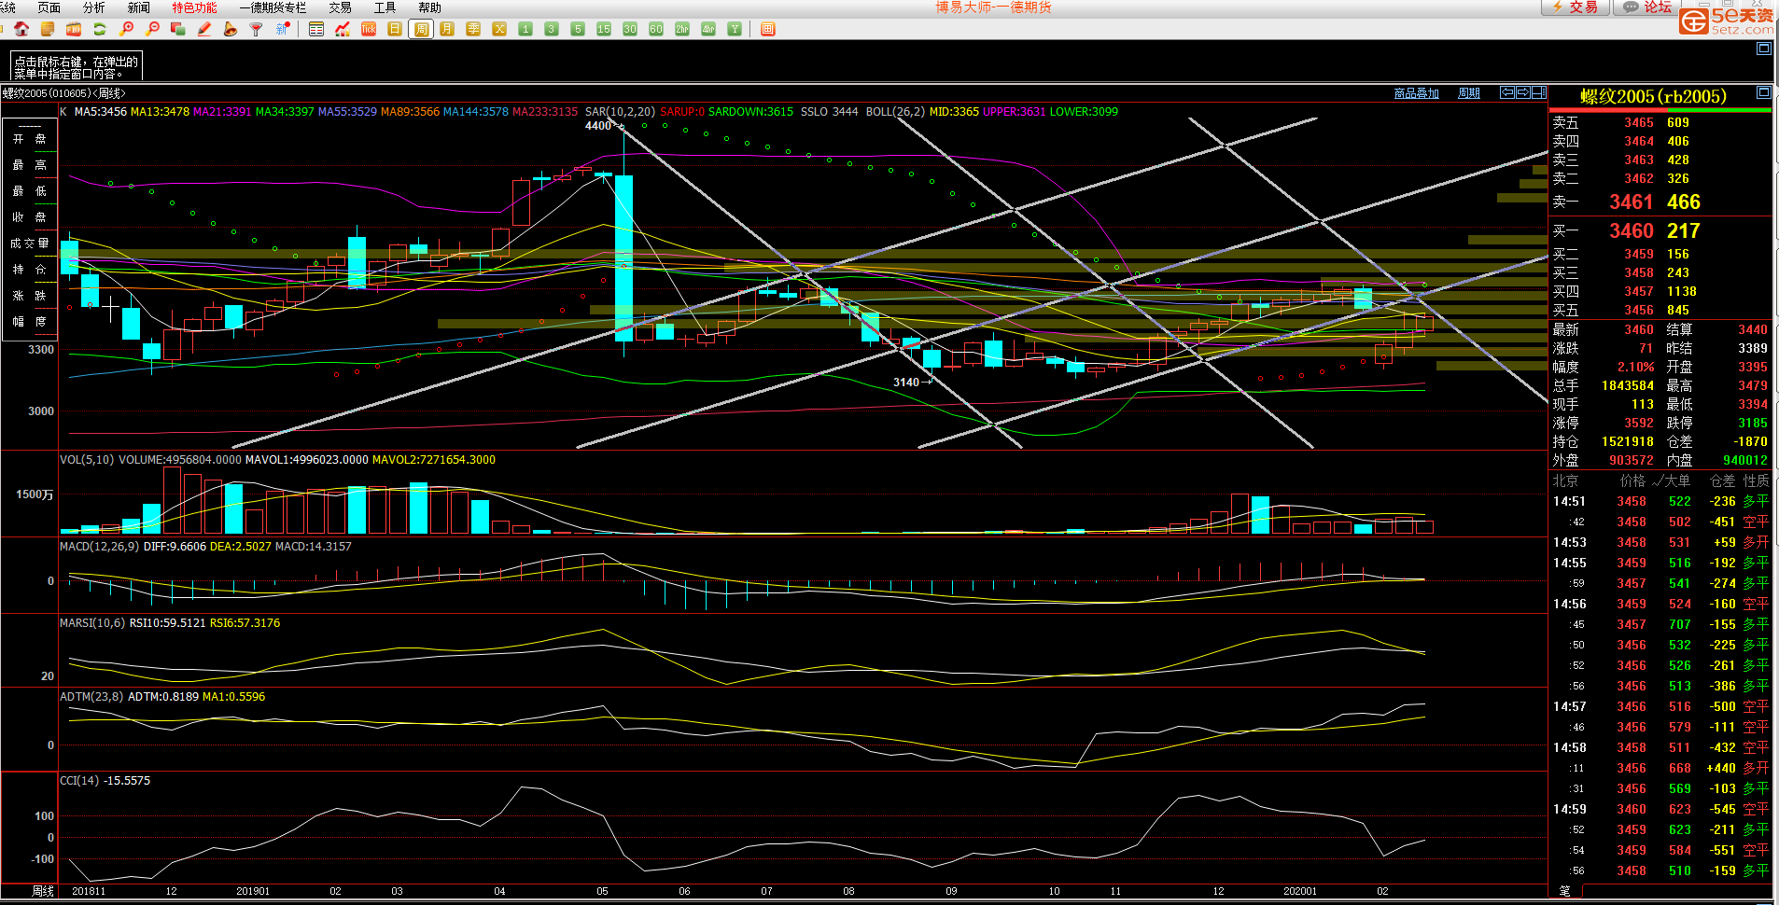Image resolution: width=1779 pixels, height=905 pixels.
Task: Click the home icon in the toolbar
Action: tap(21, 29)
